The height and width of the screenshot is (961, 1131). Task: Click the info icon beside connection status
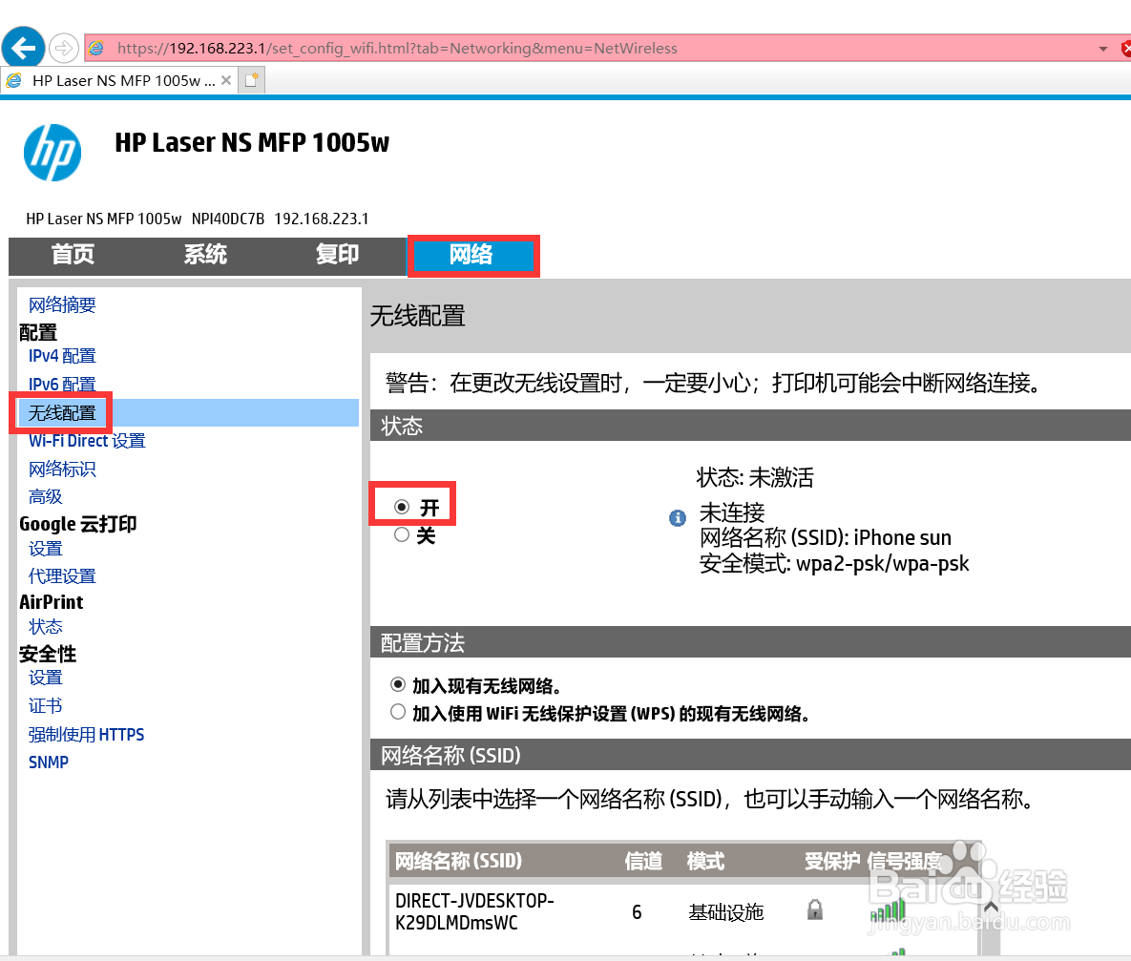click(678, 518)
